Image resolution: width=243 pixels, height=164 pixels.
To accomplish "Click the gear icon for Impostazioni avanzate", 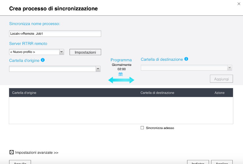I will coord(12,153).
